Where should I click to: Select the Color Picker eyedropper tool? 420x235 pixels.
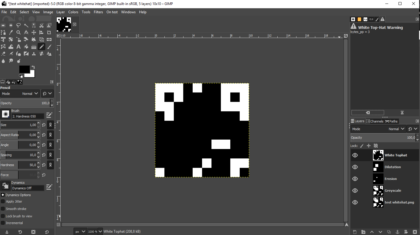(11, 32)
